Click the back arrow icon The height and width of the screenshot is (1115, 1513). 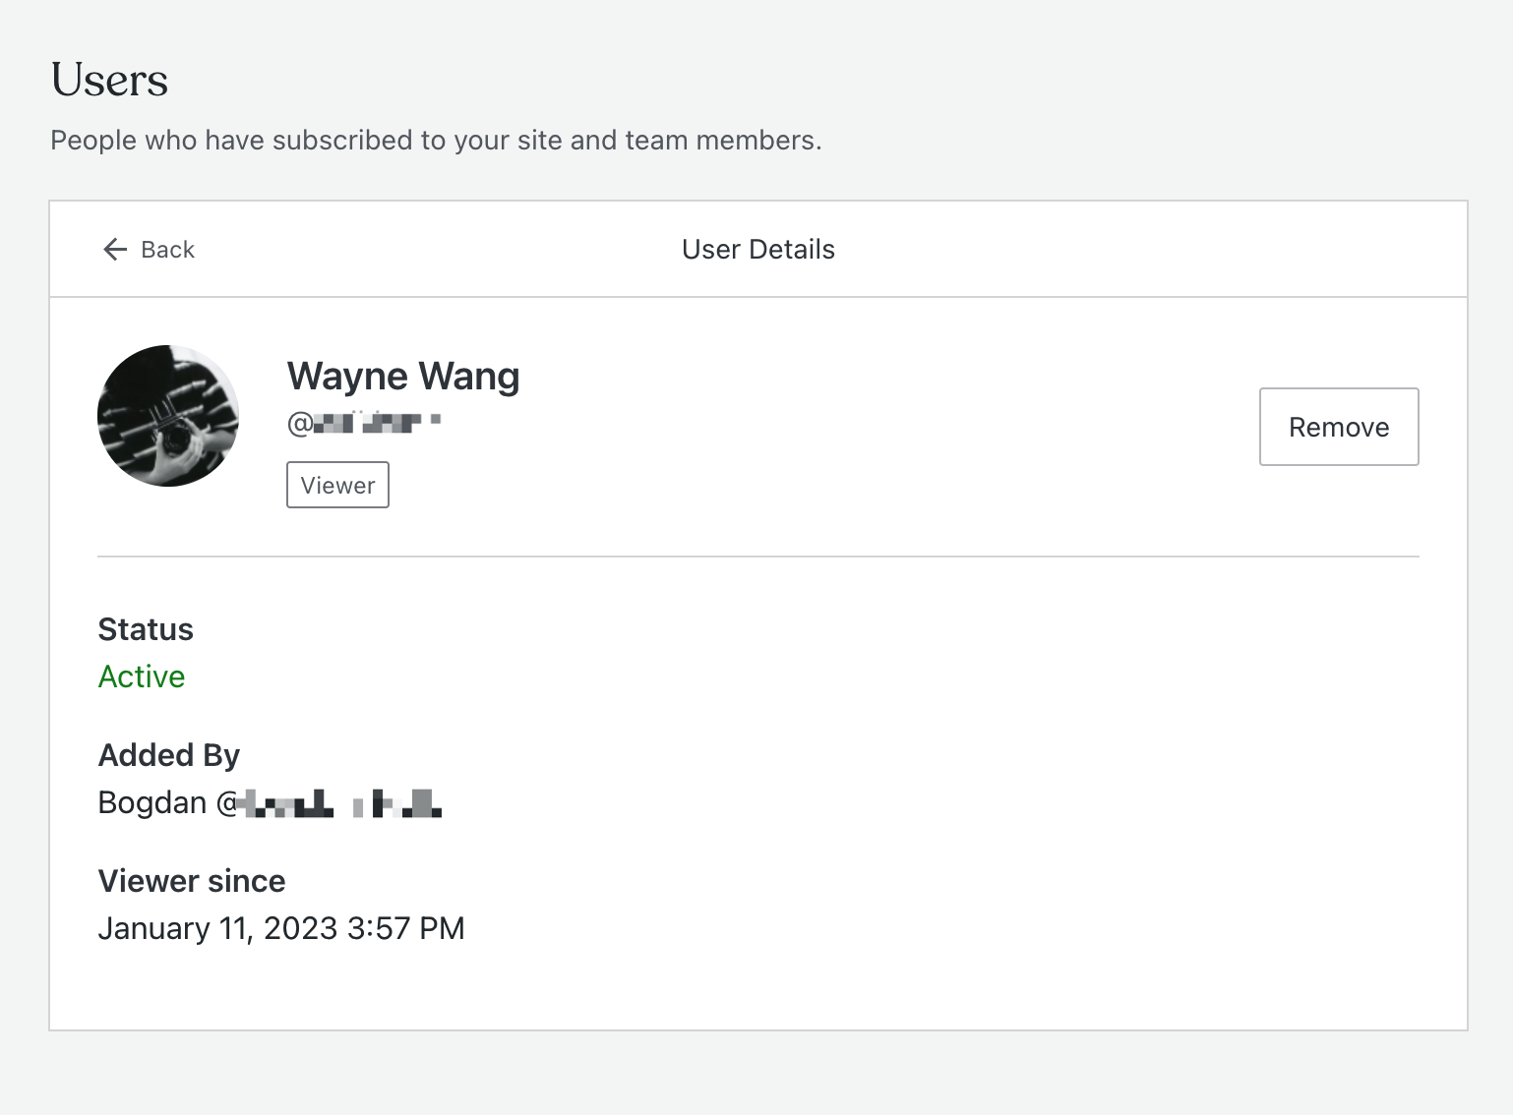tap(115, 250)
